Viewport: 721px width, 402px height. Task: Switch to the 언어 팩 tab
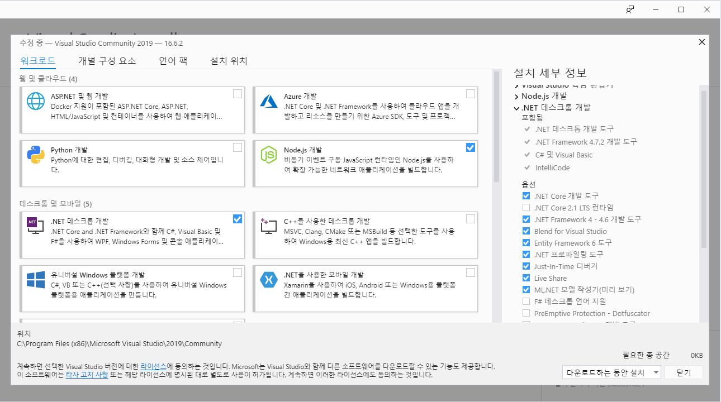click(x=173, y=61)
